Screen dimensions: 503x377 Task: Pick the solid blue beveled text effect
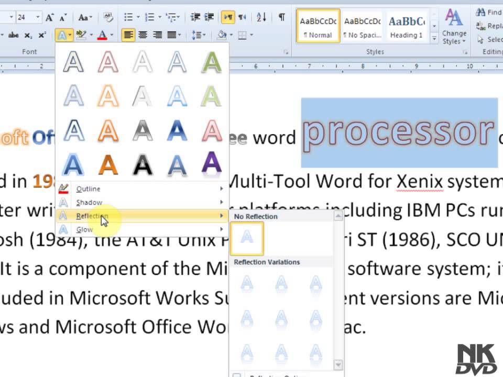pos(177,130)
